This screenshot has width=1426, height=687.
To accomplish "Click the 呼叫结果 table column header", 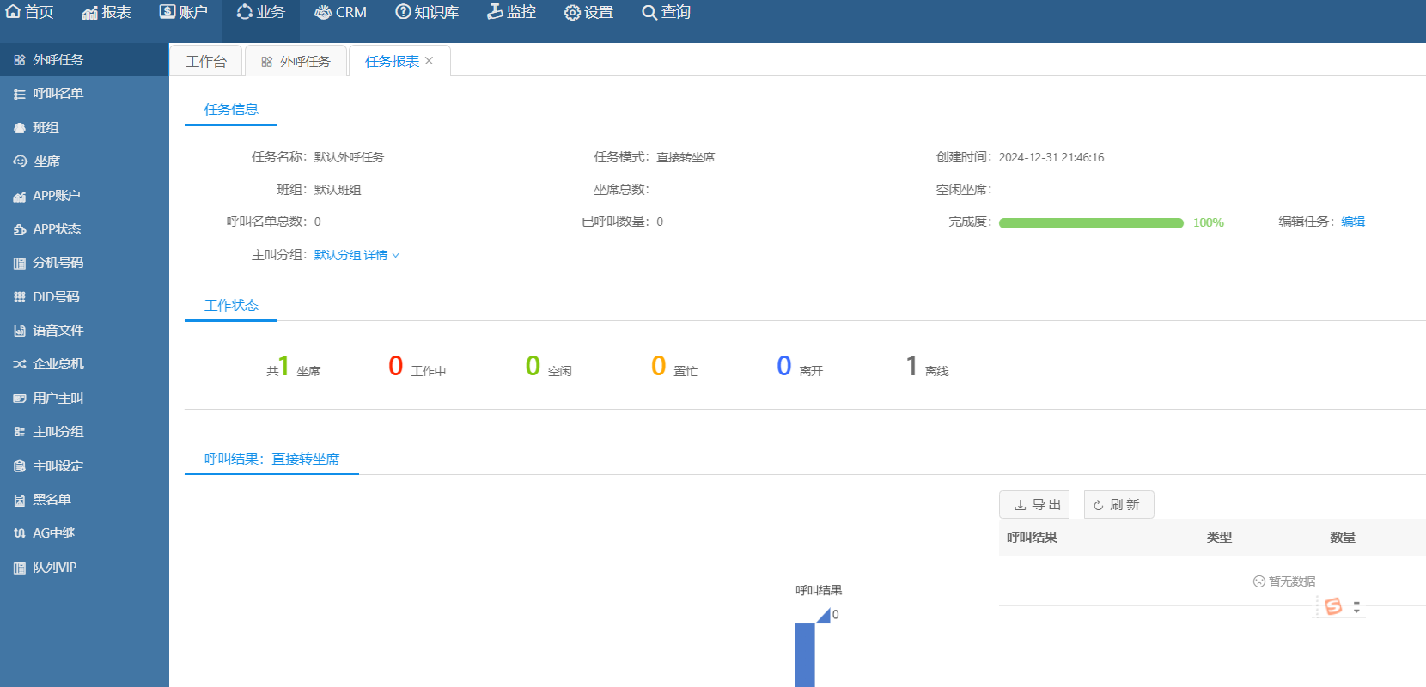I will click(x=1032, y=538).
